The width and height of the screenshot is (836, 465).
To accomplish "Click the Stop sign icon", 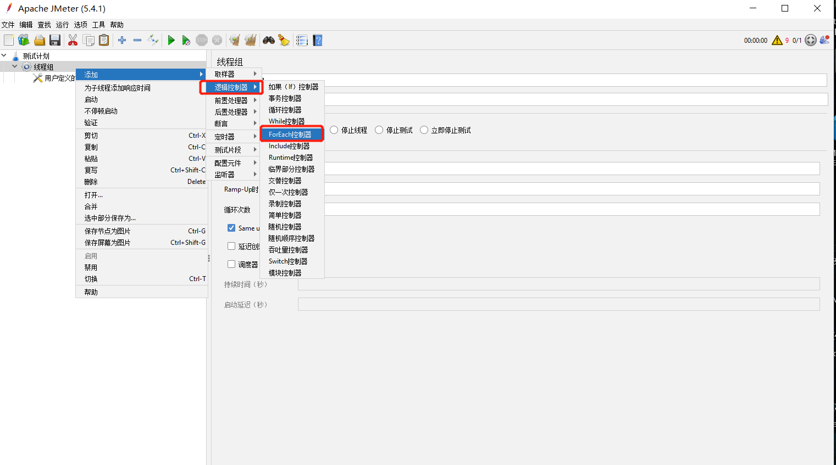I will coord(202,40).
